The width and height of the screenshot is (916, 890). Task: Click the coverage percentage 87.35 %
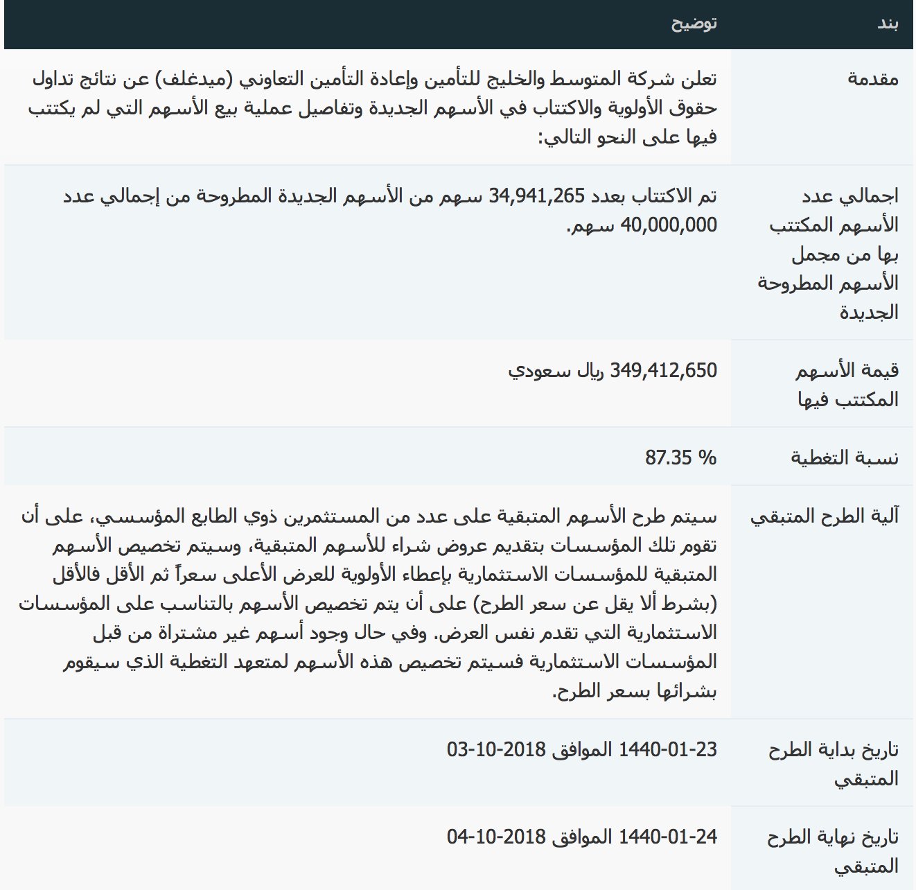pyautogui.click(x=680, y=457)
